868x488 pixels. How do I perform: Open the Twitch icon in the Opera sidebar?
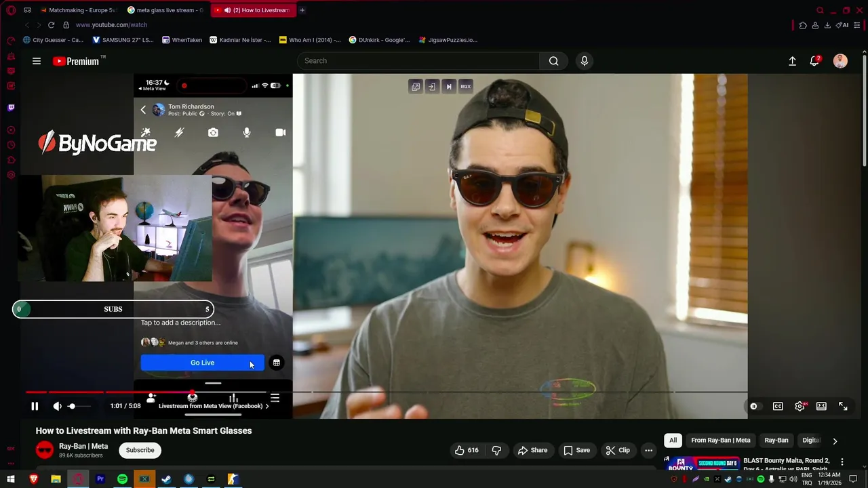pyautogui.click(x=11, y=107)
